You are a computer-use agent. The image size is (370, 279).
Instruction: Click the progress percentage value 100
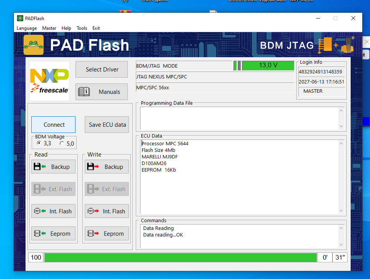[36, 257]
